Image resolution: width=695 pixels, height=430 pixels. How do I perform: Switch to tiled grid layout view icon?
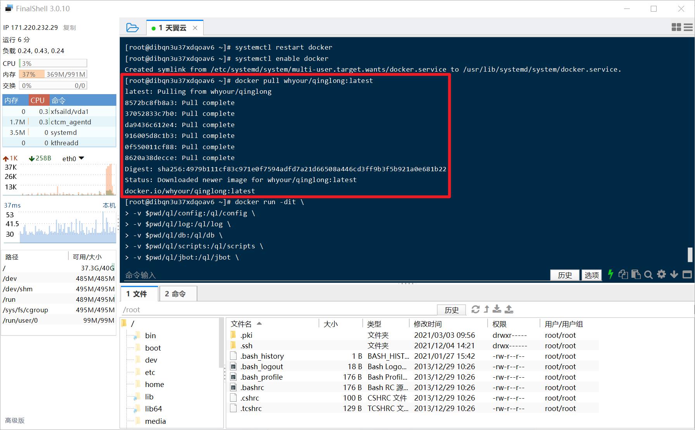tap(676, 27)
